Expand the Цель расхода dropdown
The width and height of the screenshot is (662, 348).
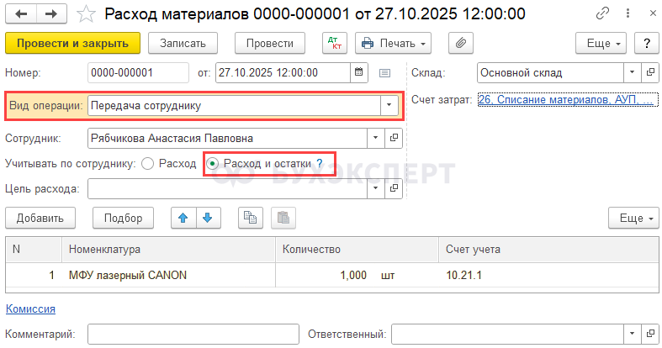pos(375,188)
